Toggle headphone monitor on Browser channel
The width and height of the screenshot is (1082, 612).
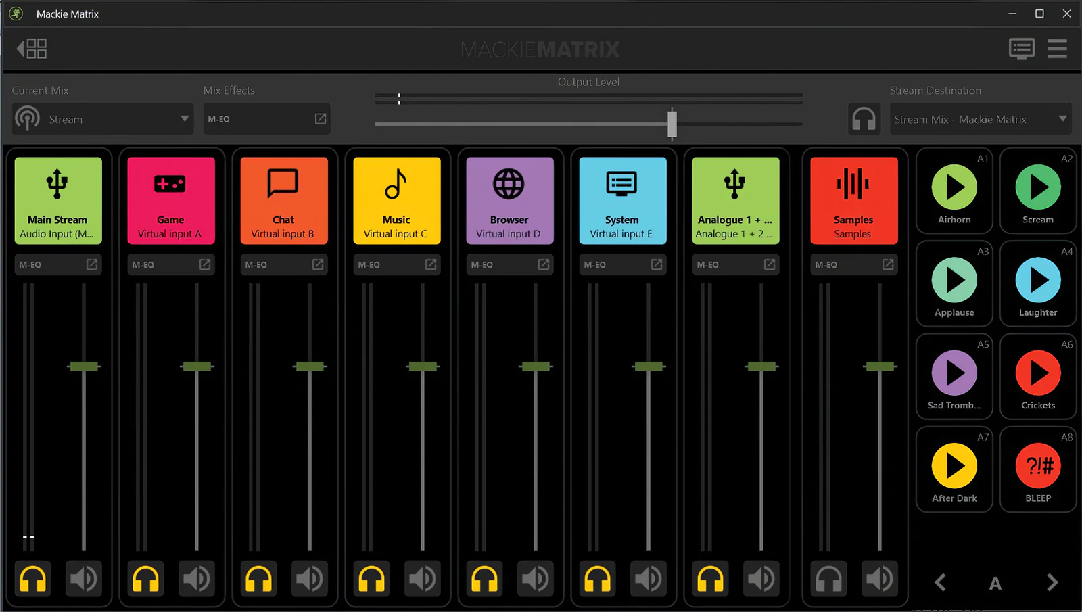pyautogui.click(x=484, y=579)
